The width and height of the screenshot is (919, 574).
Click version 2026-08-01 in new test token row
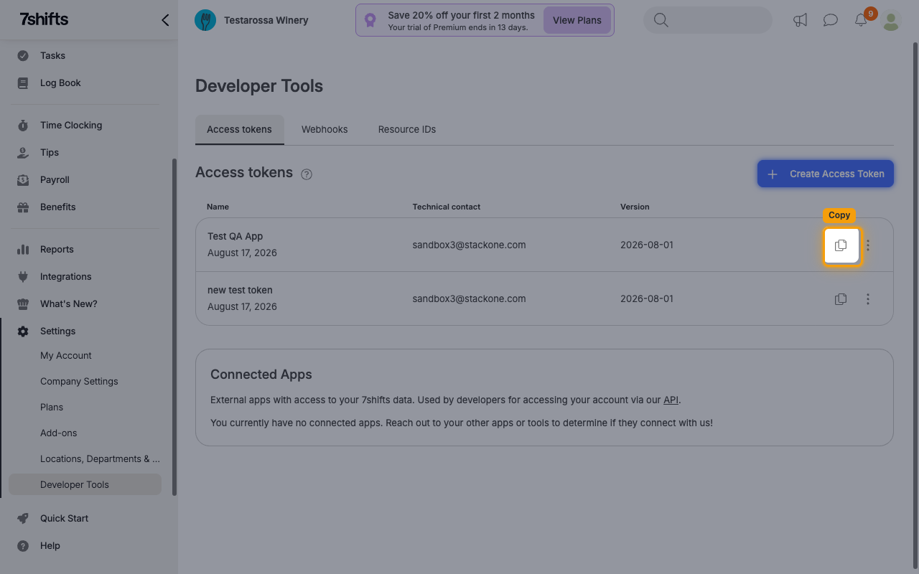tap(647, 298)
